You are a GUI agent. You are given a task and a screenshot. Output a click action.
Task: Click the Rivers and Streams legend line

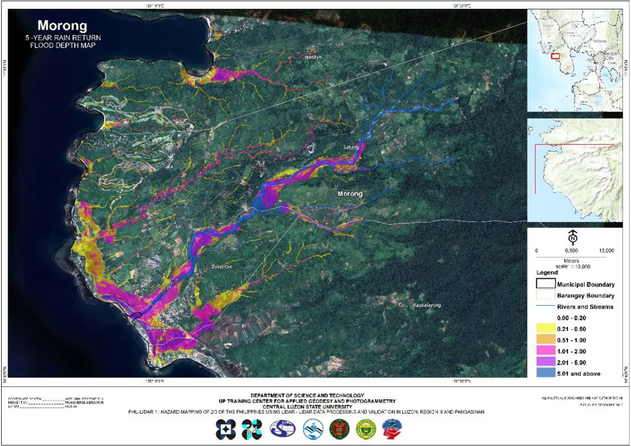[x=544, y=307]
